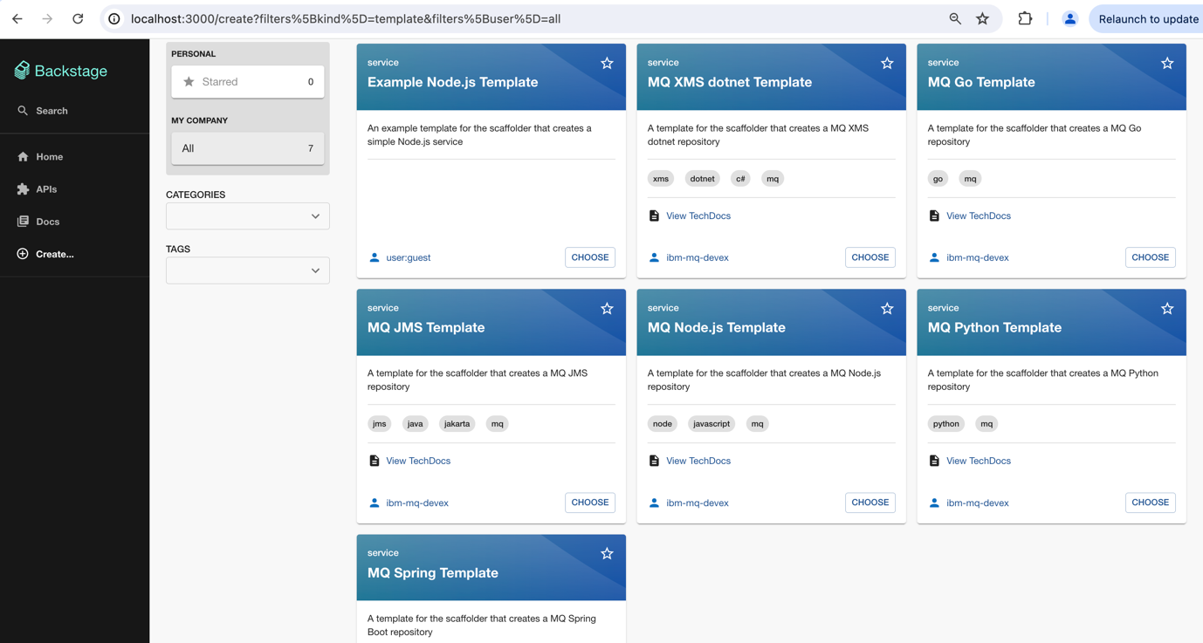Screen dimensions: 1203x643
Task: Star the MQ XMS dotnet Template card
Action: tap(887, 63)
